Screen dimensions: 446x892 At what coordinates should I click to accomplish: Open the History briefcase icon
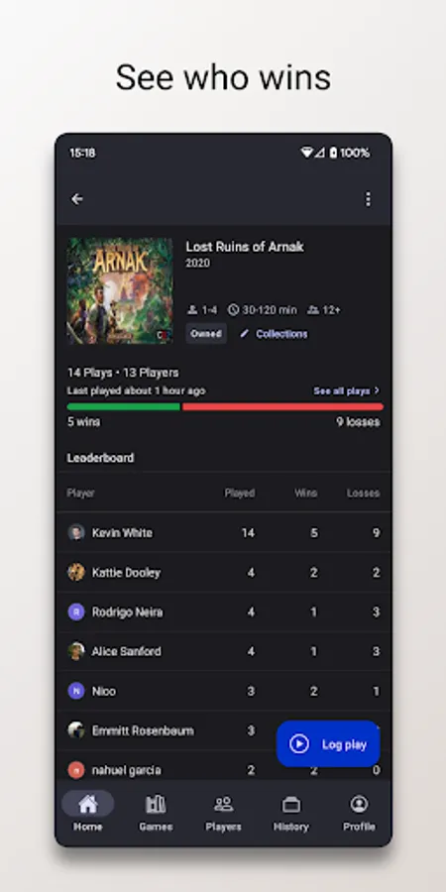(x=290, y=805)
